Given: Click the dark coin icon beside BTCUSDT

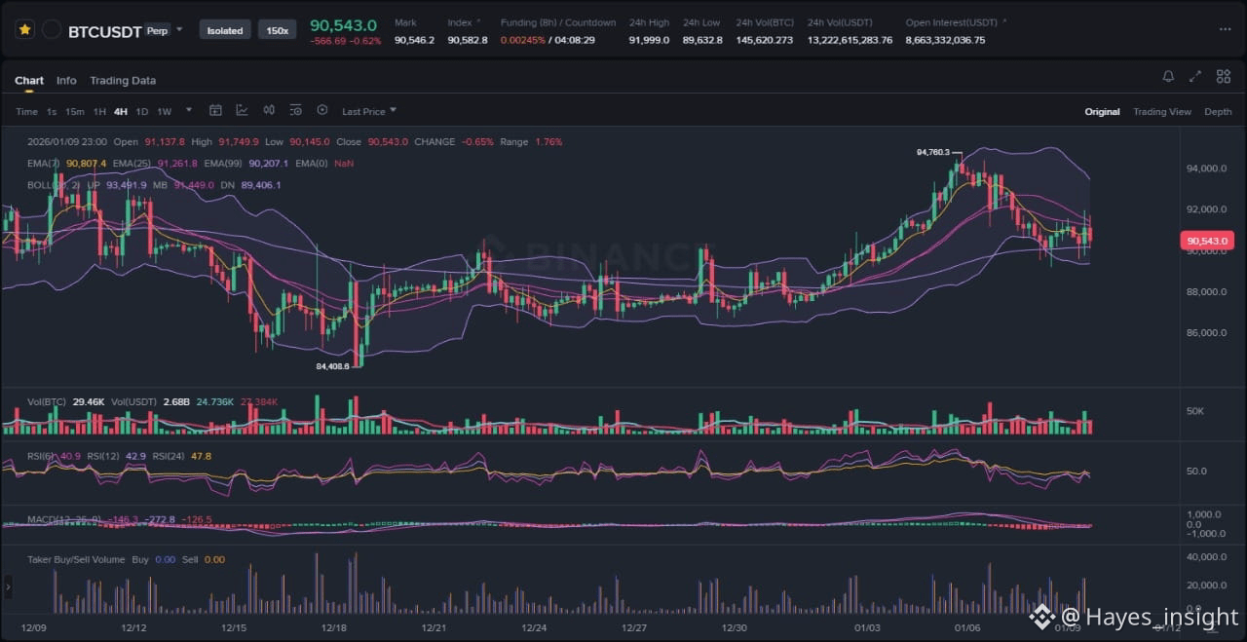Looking at the screenshot, I should (x=52, y=30).
